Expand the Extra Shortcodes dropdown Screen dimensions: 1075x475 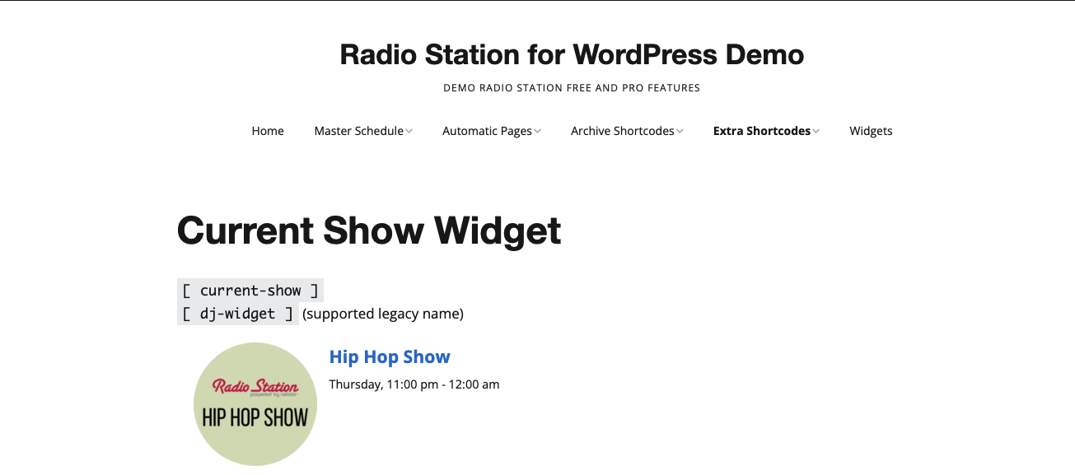click(x=816, y=130)
